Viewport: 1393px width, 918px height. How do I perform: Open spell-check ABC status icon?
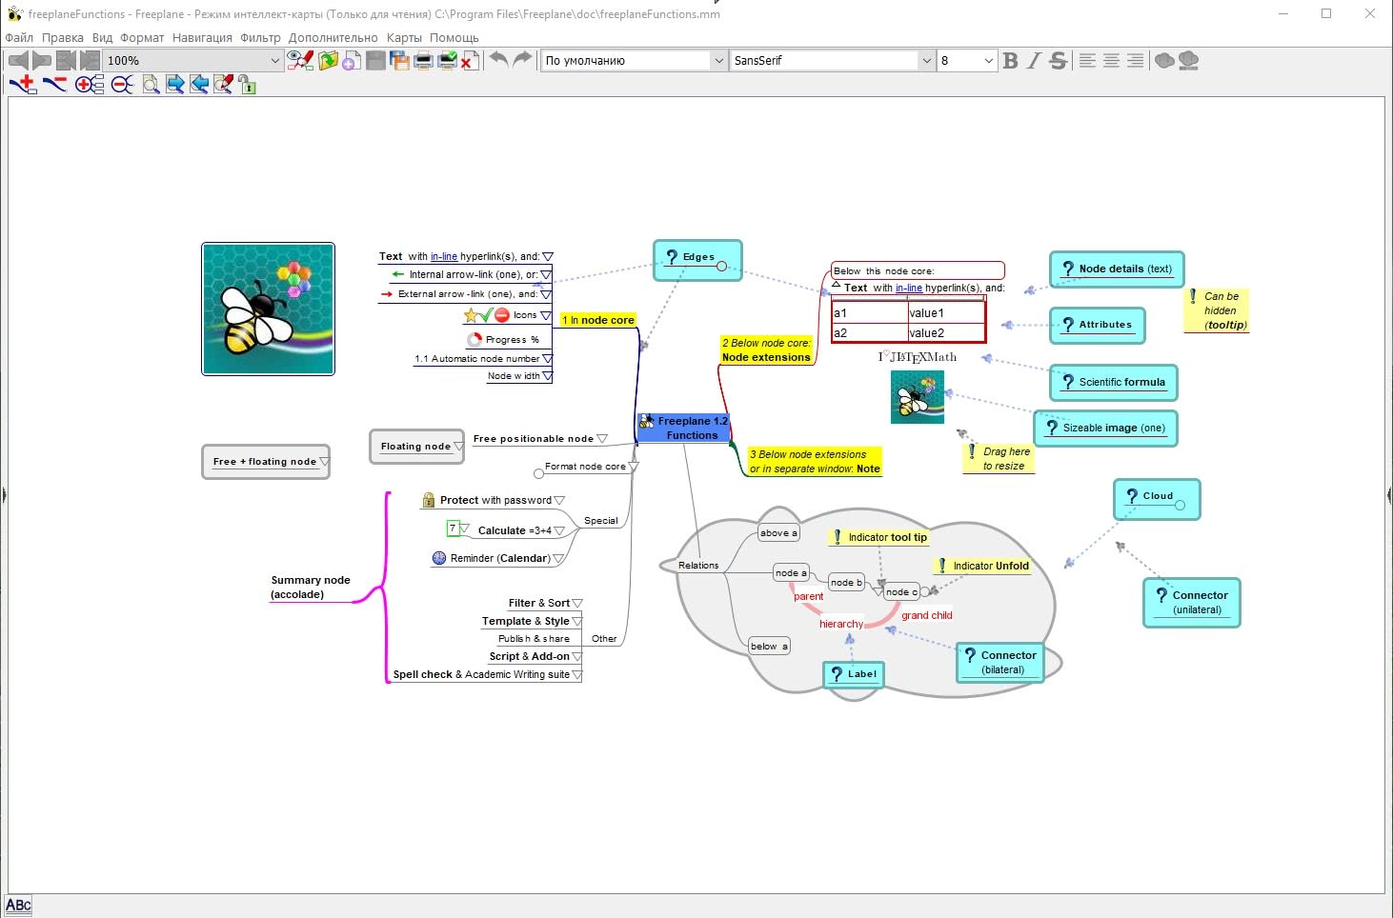[x=18, y=906]
